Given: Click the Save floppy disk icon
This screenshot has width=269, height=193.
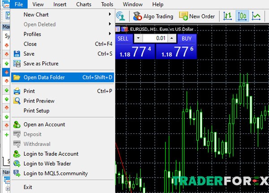Looking at the screenshot, I should click(17, 54).
